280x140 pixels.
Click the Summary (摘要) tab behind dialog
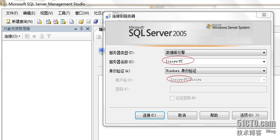tap(100, 30)
